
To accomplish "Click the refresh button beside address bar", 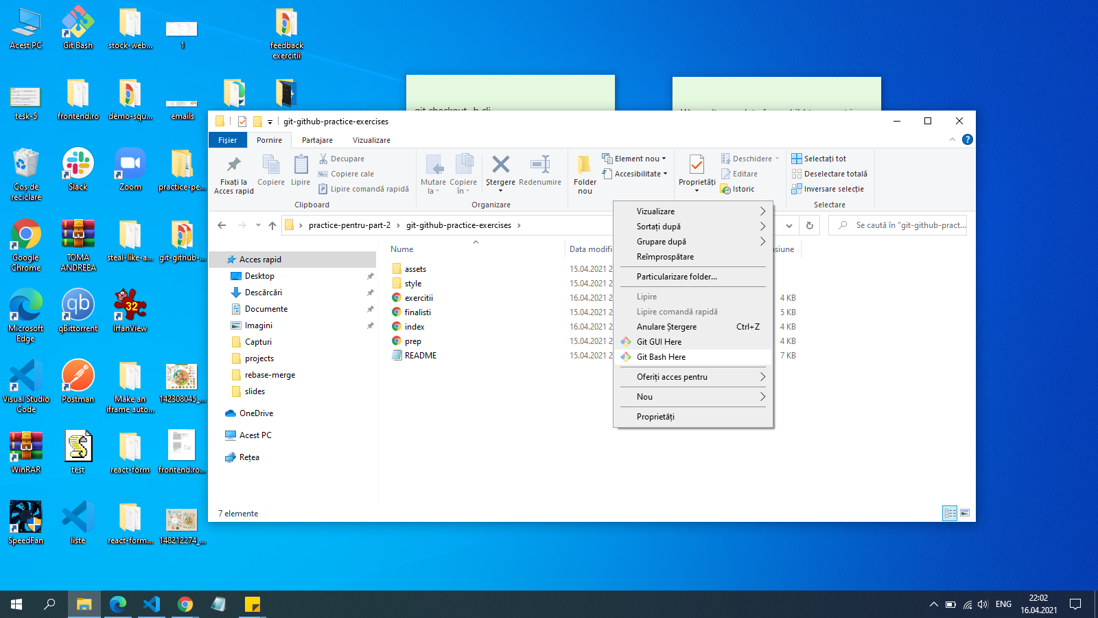I will coord(810,225).
